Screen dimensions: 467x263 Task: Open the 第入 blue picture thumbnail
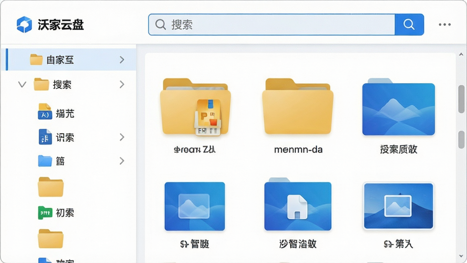pyautogui.click(x=399, y=206)
